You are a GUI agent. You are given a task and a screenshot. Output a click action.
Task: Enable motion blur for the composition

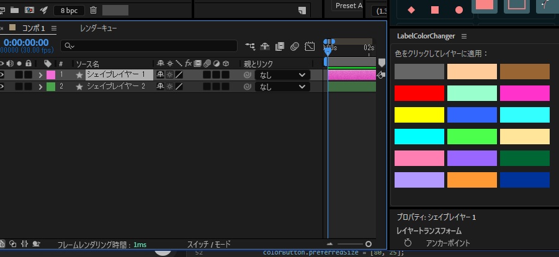click(x=295, y=46)
